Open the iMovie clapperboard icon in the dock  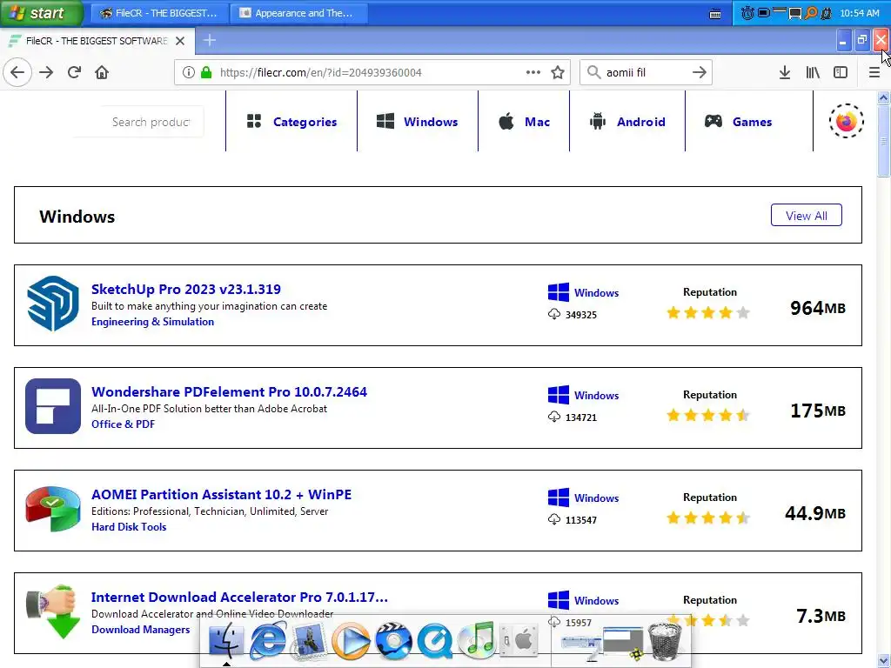[392, 641]
